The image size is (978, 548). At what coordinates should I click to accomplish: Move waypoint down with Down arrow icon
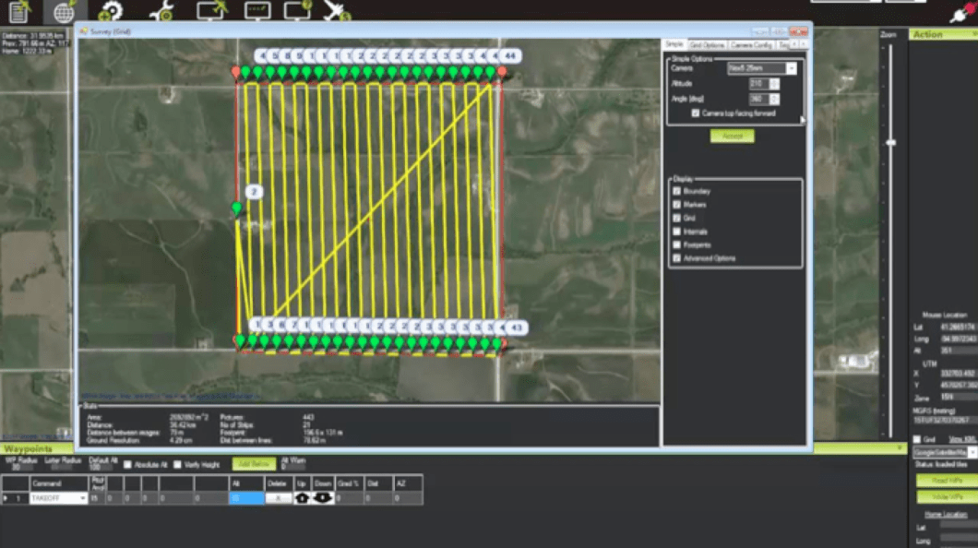(x=323, y=498)
